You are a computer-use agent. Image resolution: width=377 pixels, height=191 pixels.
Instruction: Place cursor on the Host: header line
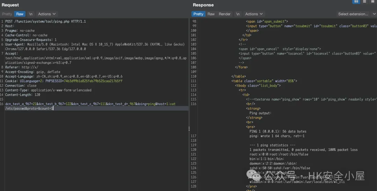click(x=10, y=26)
